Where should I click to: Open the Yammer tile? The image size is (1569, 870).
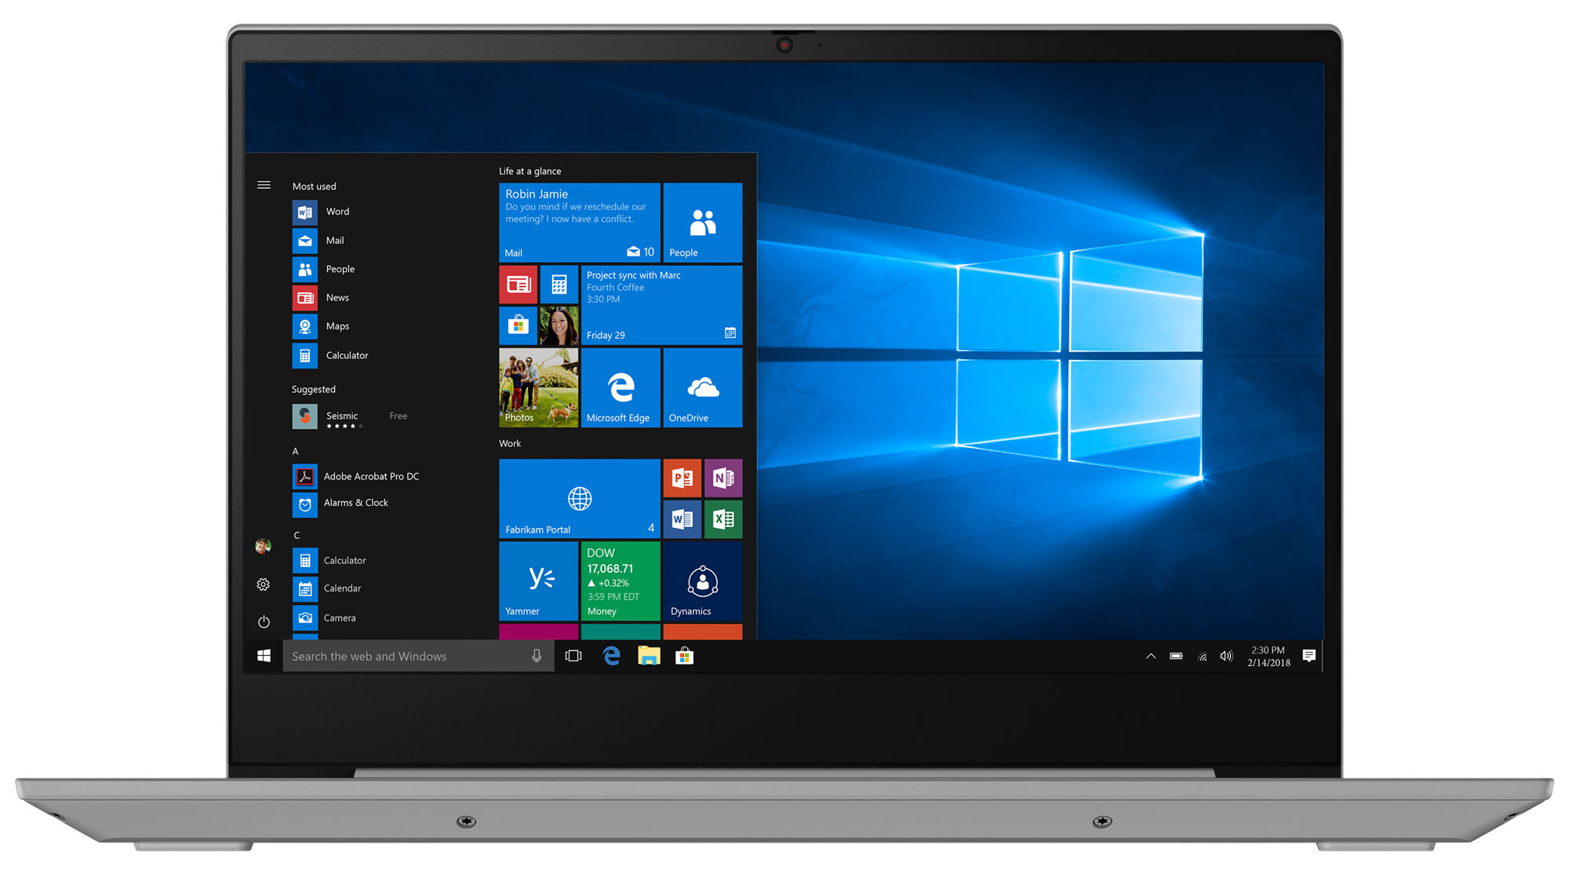(x=539, y=581)
